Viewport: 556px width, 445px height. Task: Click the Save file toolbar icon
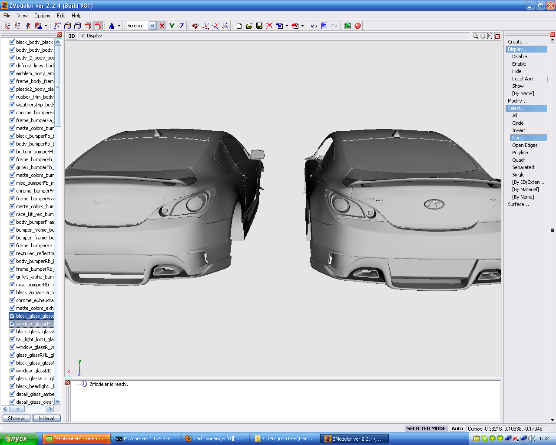point(259,26)
